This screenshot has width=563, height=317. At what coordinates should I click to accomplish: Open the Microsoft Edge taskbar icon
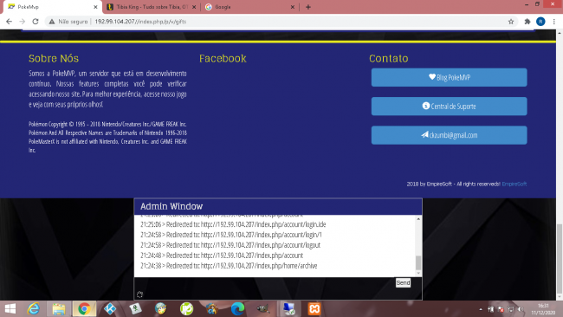pos(237,308)
